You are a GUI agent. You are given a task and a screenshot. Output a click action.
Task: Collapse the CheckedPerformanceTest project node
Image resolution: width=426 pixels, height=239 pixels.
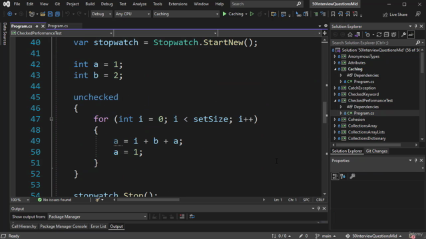click(335, 100)
